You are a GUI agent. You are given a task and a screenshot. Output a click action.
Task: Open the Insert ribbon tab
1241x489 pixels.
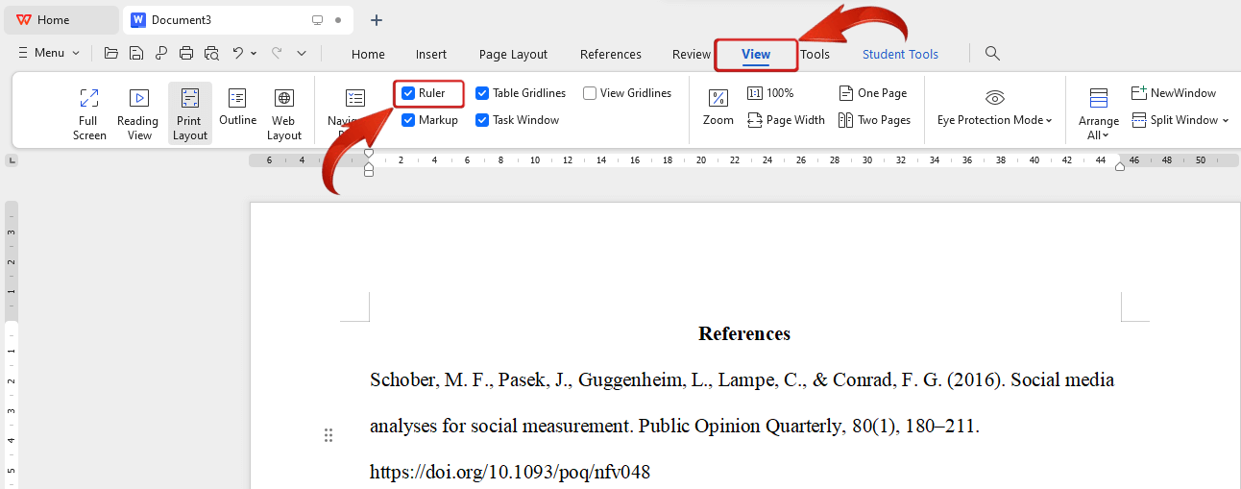431,54
